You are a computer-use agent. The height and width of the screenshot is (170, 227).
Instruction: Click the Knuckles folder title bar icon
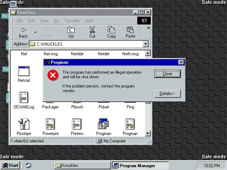point(13,12)
